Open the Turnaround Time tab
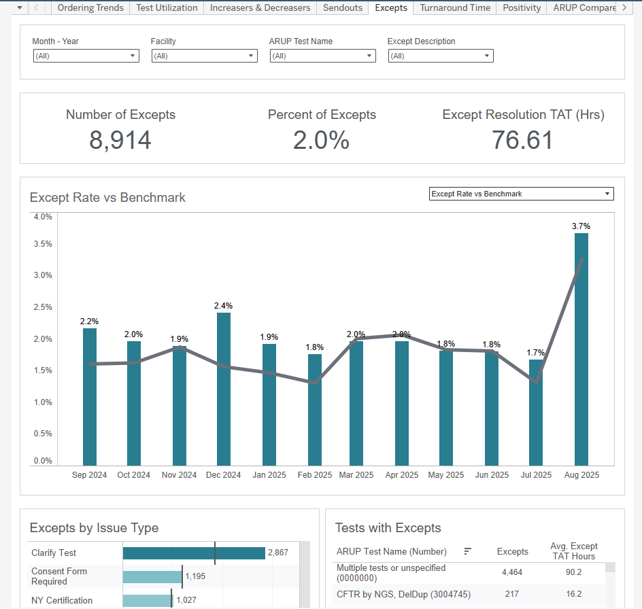 pos(454,7)
